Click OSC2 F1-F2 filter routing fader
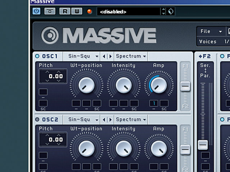The width and height of the screenshot is (230, 172). pos(185,150)
